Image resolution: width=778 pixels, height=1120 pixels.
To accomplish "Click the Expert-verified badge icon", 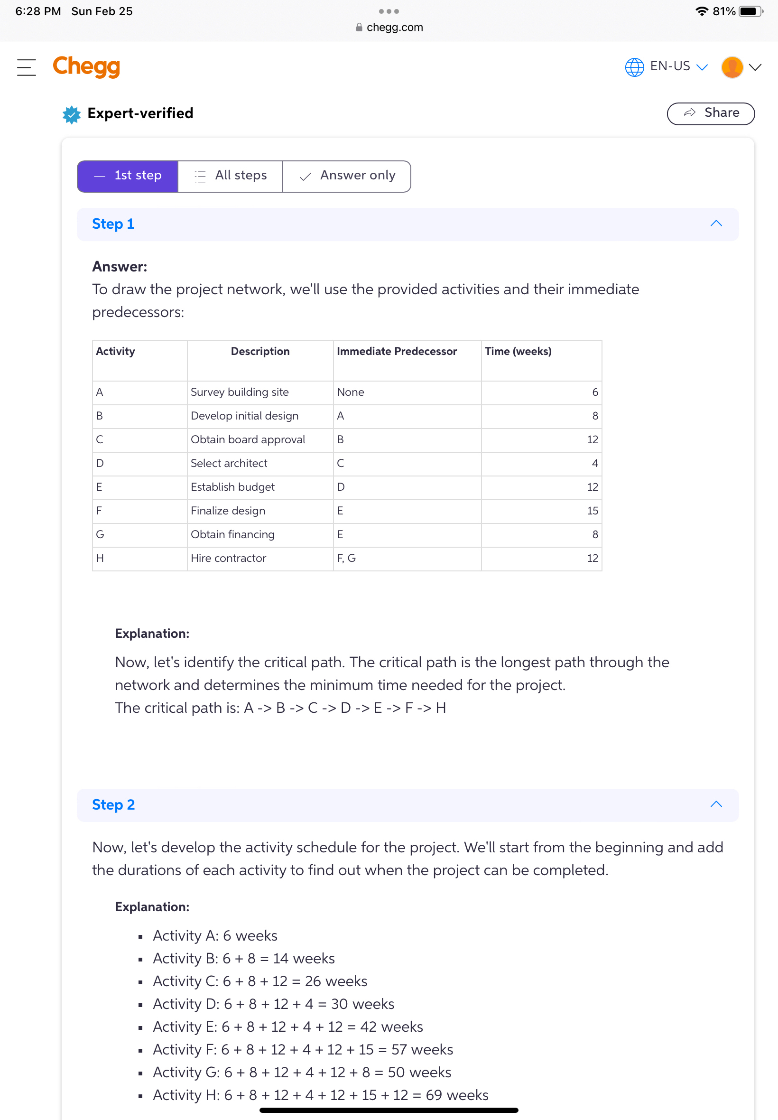I will point(72,114).
